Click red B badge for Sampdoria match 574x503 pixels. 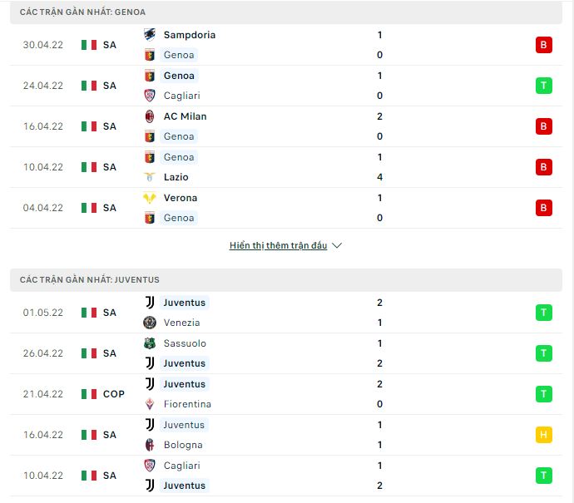(x=543, y=45)
